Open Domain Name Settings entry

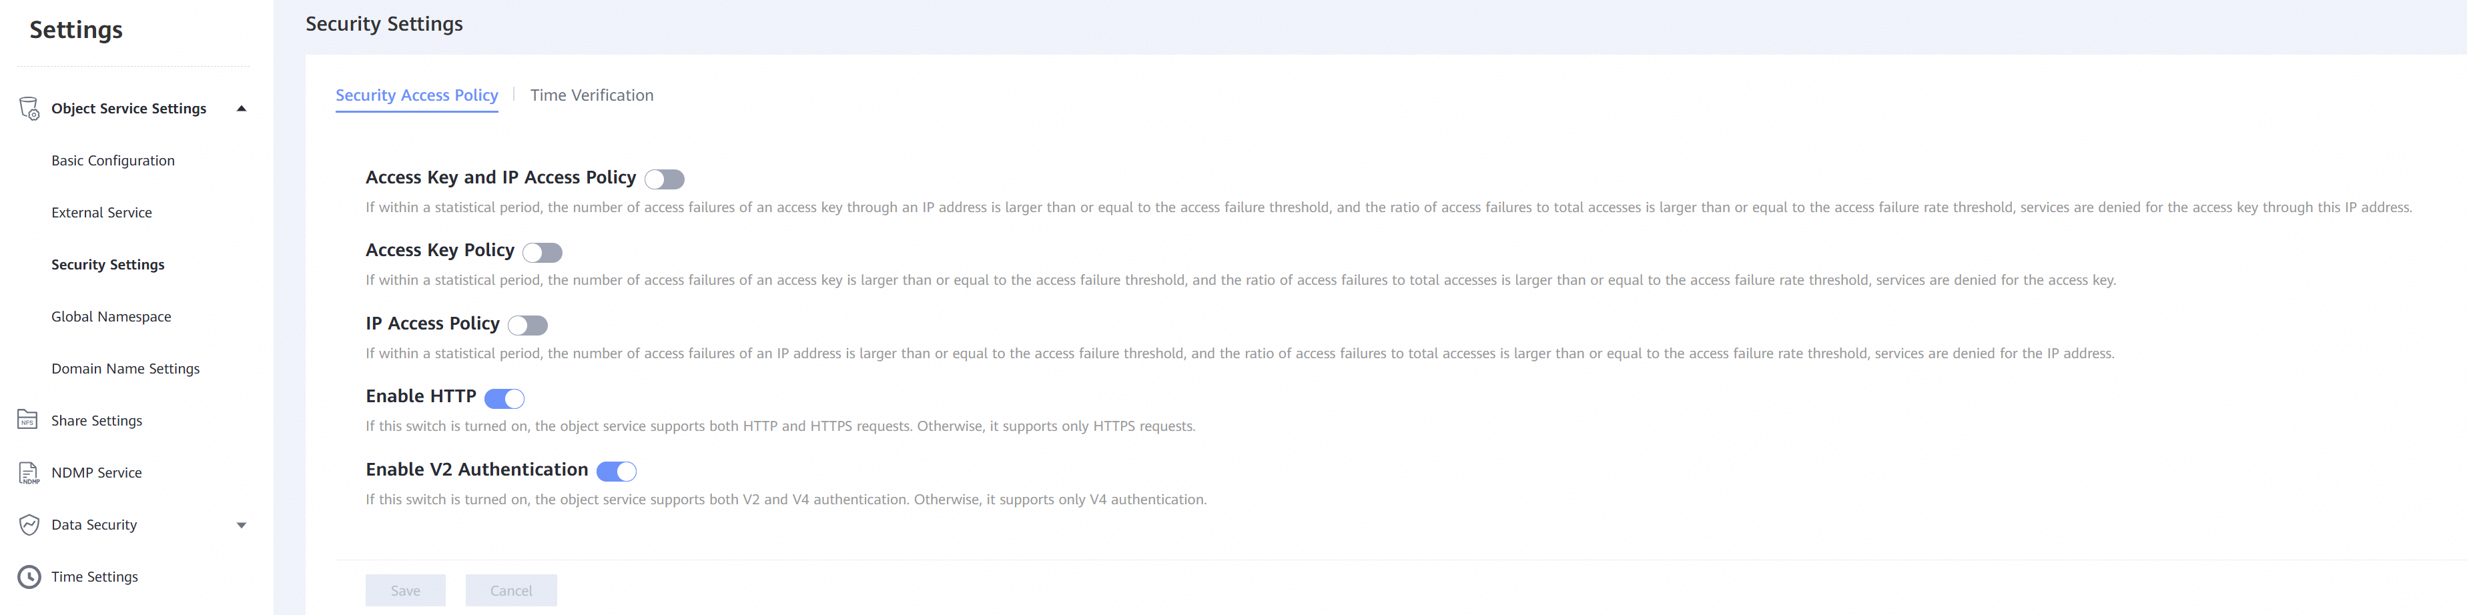[125, 369]
